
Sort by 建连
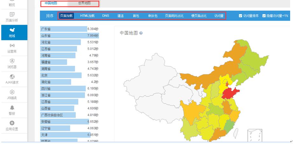coord(121,16)
